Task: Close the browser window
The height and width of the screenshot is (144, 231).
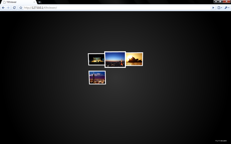Action: (x=227, y=2)
